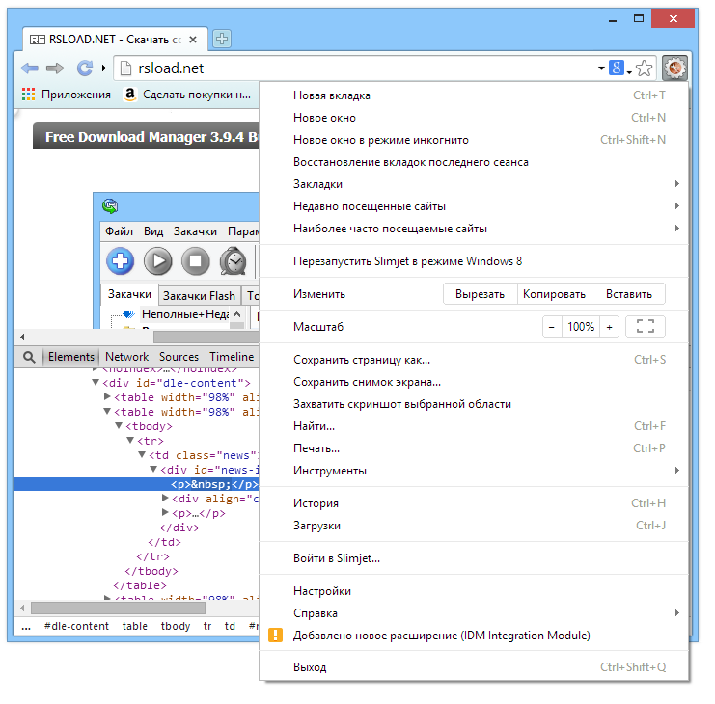
Task: Choose Восстановление вкладок последнего сеанса
Action: [474, 162]
